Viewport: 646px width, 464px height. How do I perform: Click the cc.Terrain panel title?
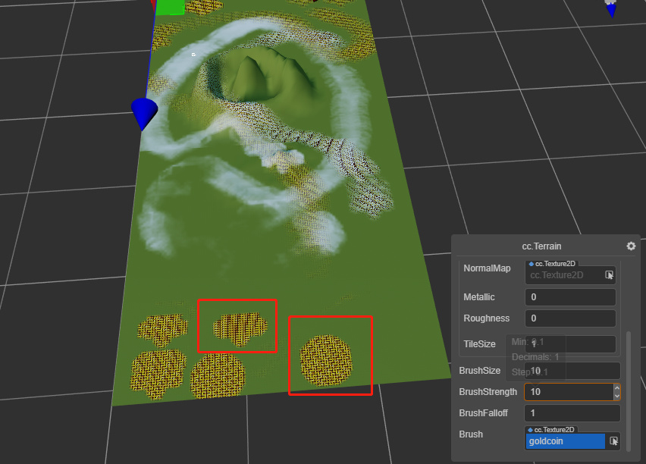(x=541, y=246)
